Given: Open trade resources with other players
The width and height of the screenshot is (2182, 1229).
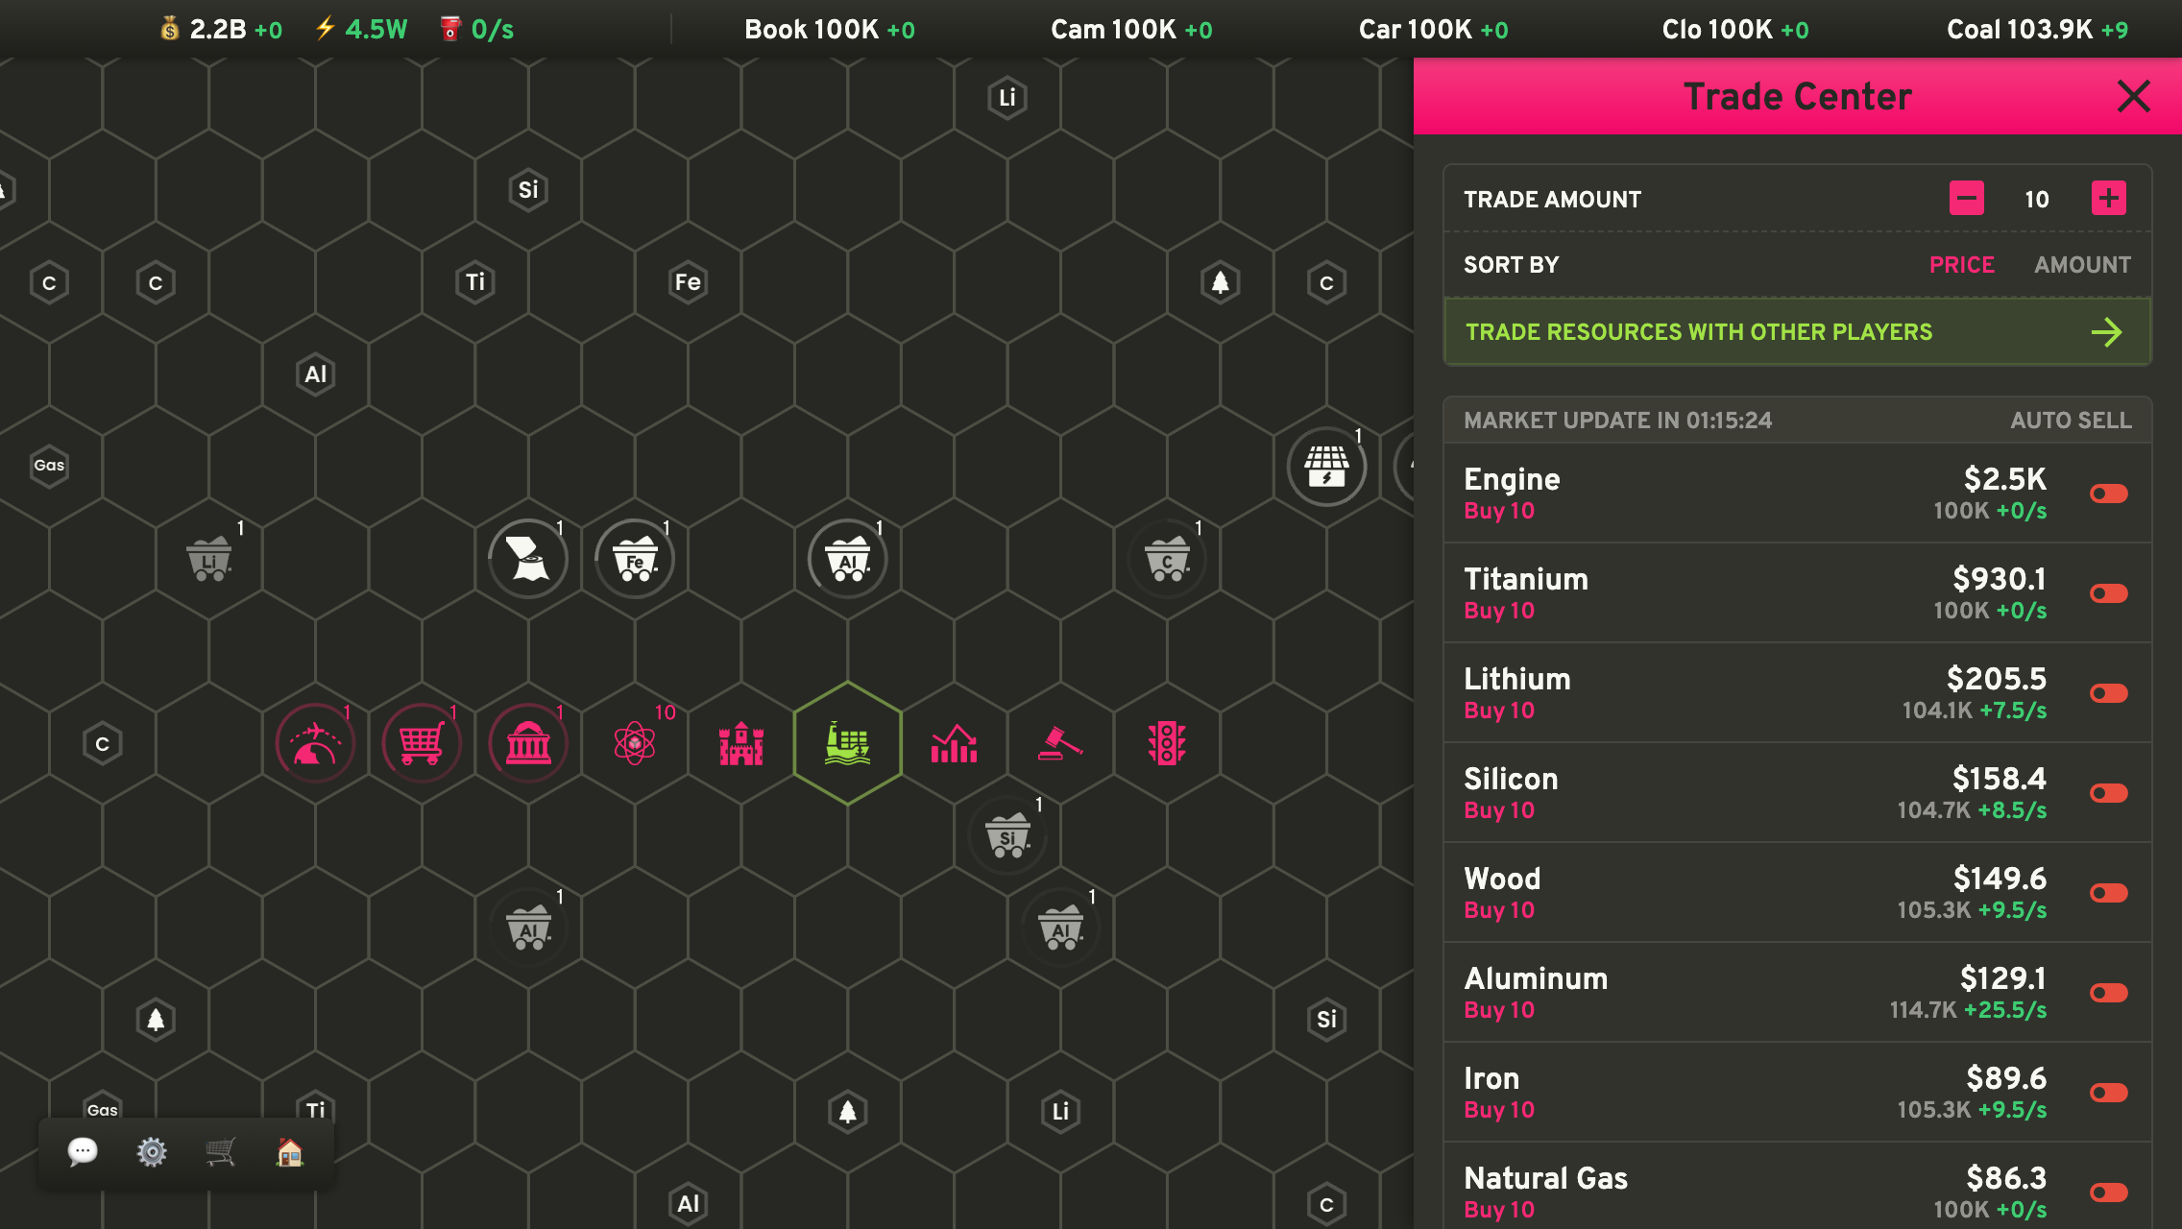Looking at the screenshot, I should (1796, 332).
